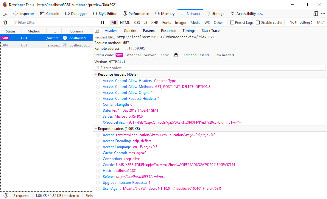The height and width of the screenshot is (199, 327).
Task: Enable Disable cache checkbox
Action: tap(258, 23)
